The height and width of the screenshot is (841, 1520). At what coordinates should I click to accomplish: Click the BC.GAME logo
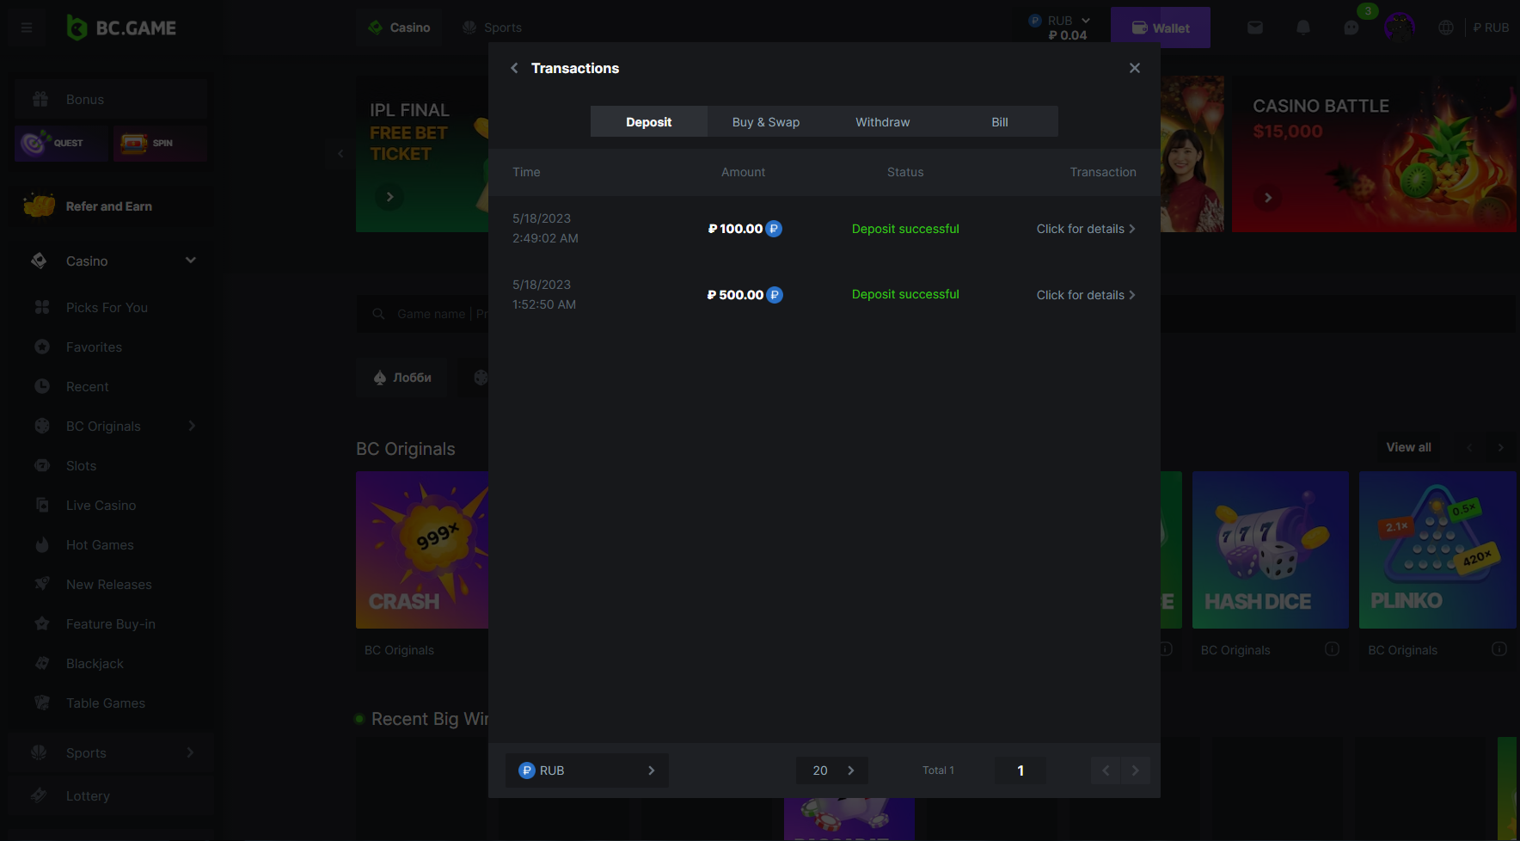[121, 28]
